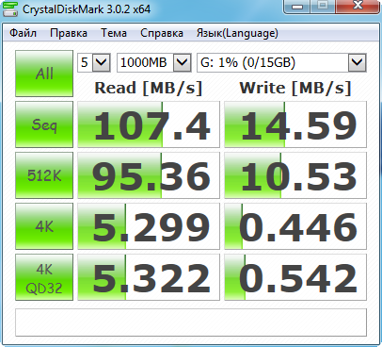This screenshot has width=382, height=347.
Task: Select the 4K QD32 read result 5.322
Action: point(149,277)
